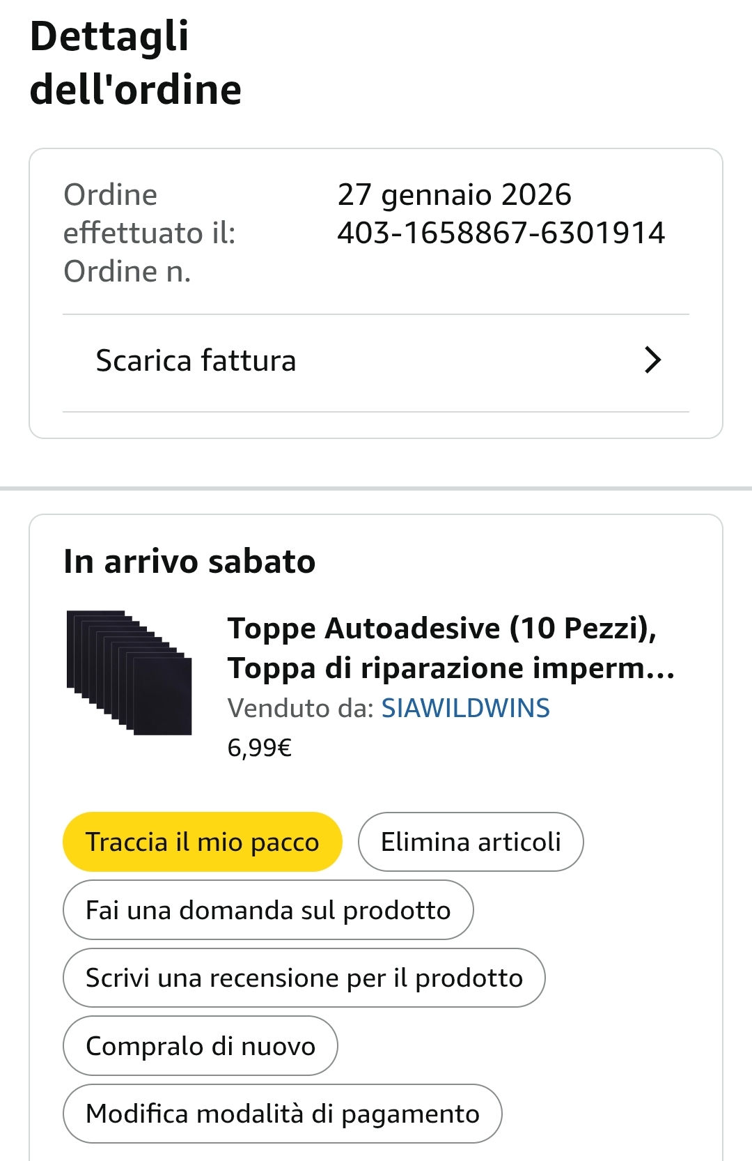Tap the Toppe Autoadesive product thumbnail
This screenshot has height=1161, width=752.
point(130,672)
